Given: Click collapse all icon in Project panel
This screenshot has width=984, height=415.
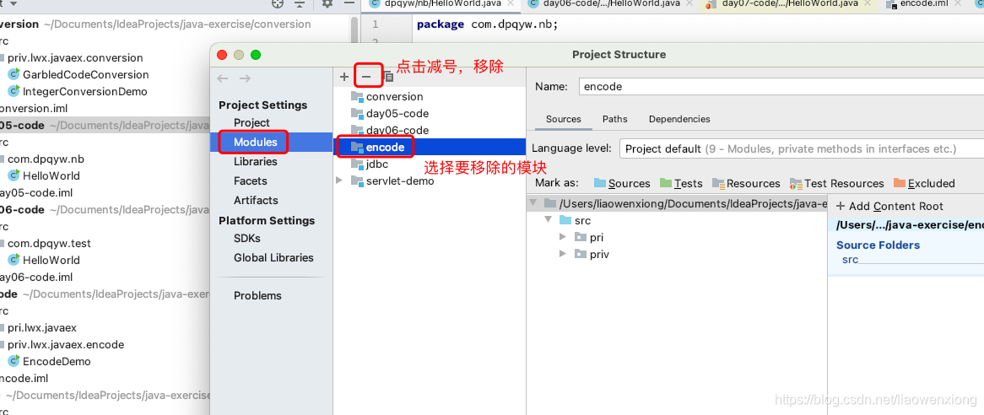Looking at the screenshot, I should pos(300,3).
